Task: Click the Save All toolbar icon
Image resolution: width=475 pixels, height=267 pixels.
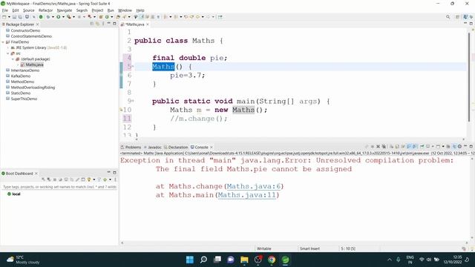Action: coord(20,17)
